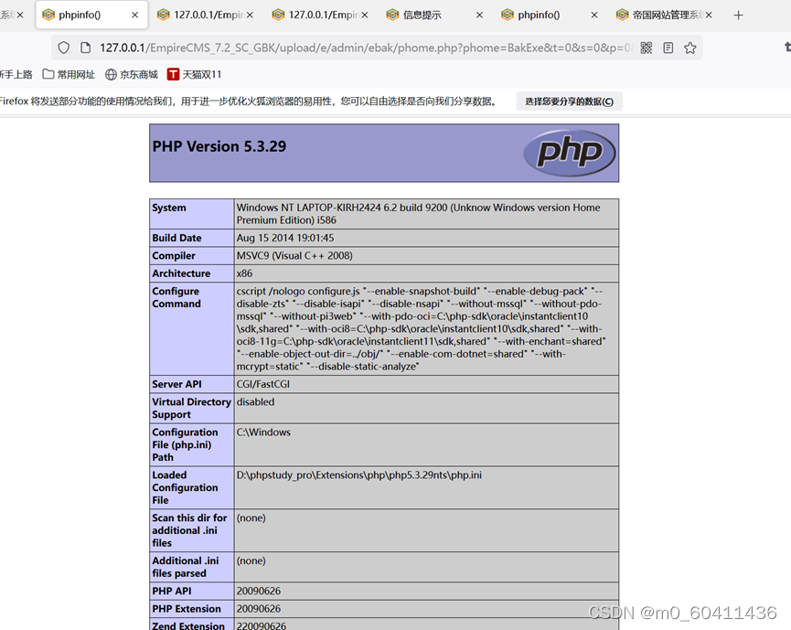Click the PHP Version 5.3.29 heading

[x=219, y=146]
